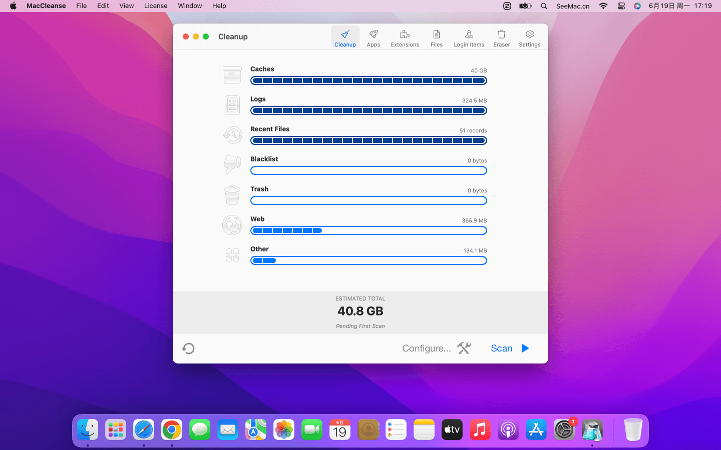Open Finder from the dock
721x450 pixels.
[88, 429]
